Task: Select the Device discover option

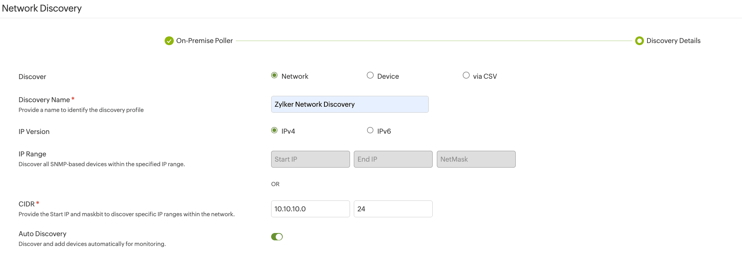Action: click(370, 76)
